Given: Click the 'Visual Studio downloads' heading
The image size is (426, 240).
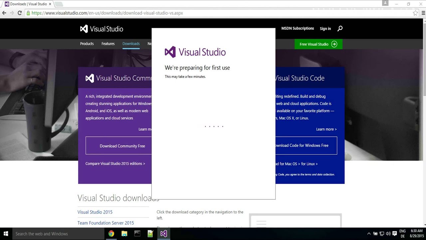Looking at the screenshot, I should tap(118, 198).
